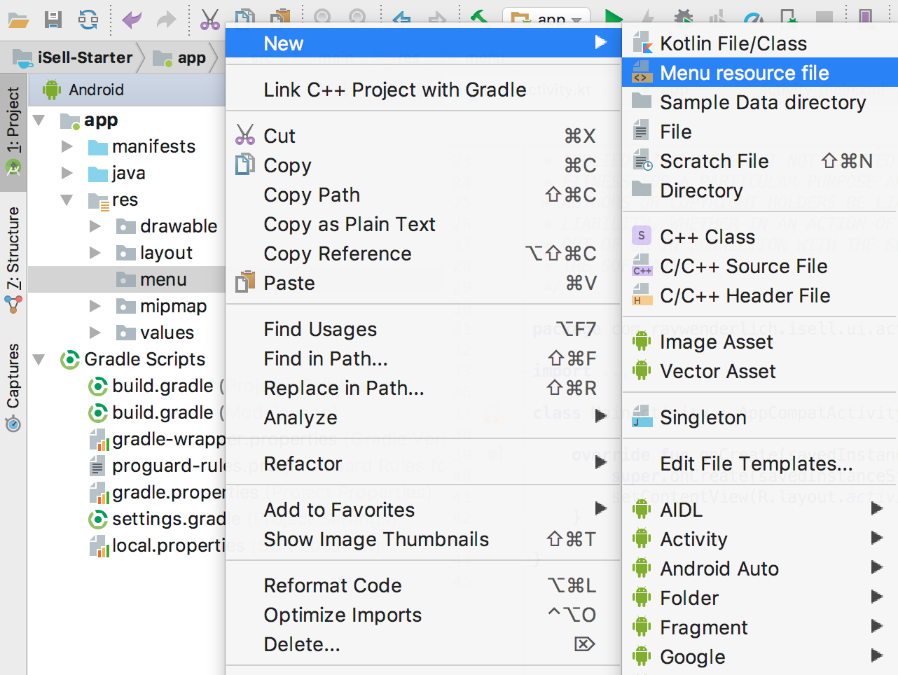Expand the manifests folder
The image size is (898, 675).
coord(67,146)
